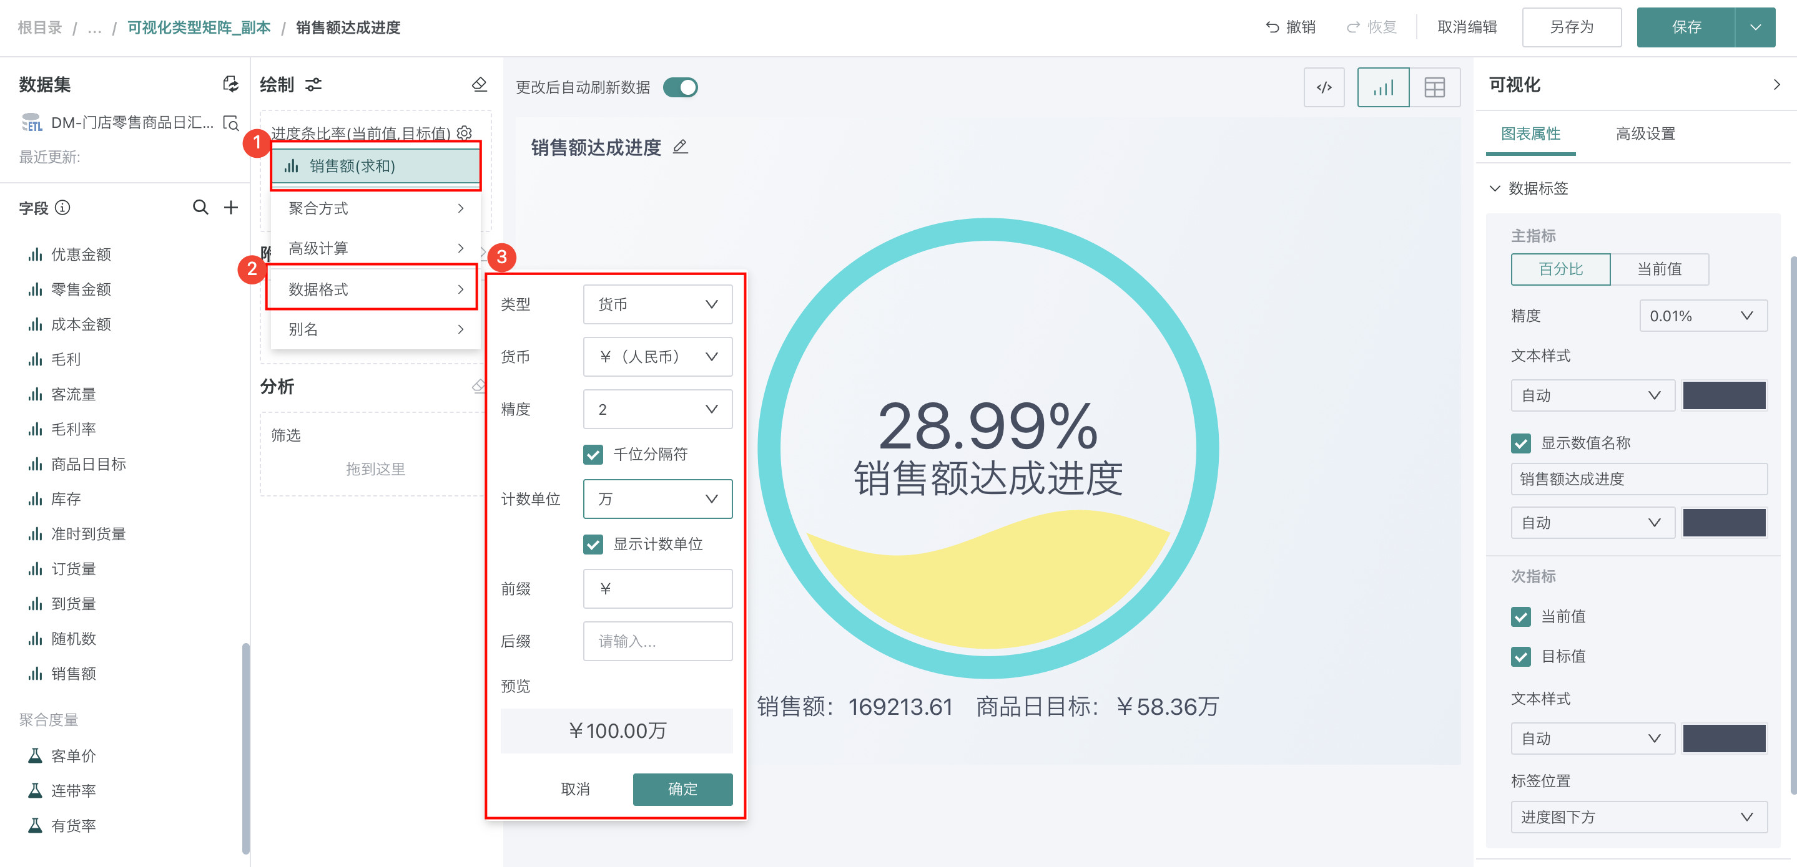
Task: Switch to 高级设置 tab
Action: click(x=1645, y=133)
